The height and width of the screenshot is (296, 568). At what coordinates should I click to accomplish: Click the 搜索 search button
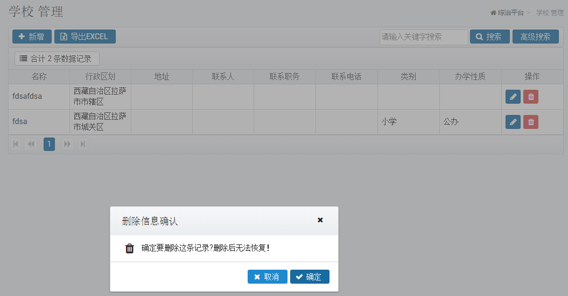[x=490, y=37]
